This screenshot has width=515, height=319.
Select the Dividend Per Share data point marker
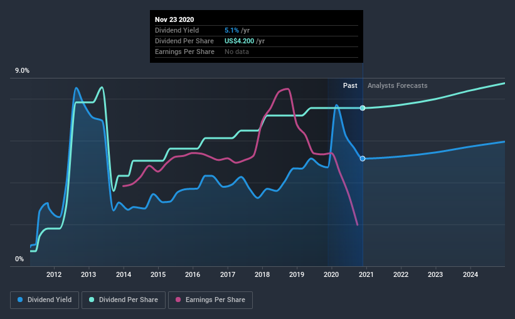[x=363, y=108]
